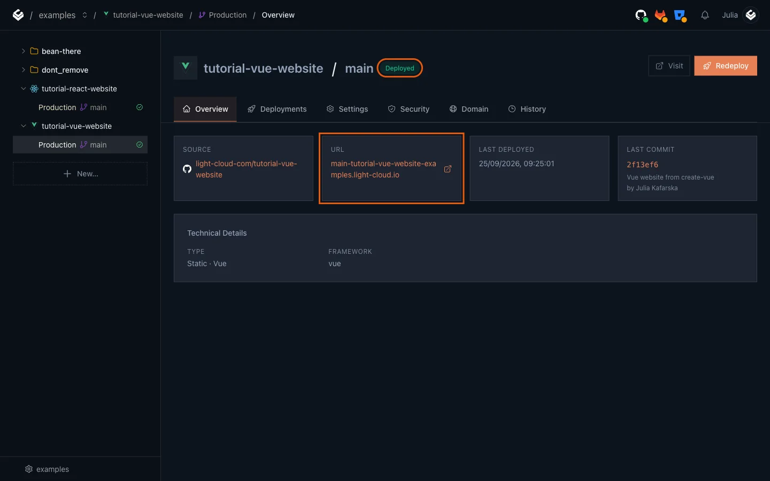
Task: Open the Security tab
Action: [409, 109]
